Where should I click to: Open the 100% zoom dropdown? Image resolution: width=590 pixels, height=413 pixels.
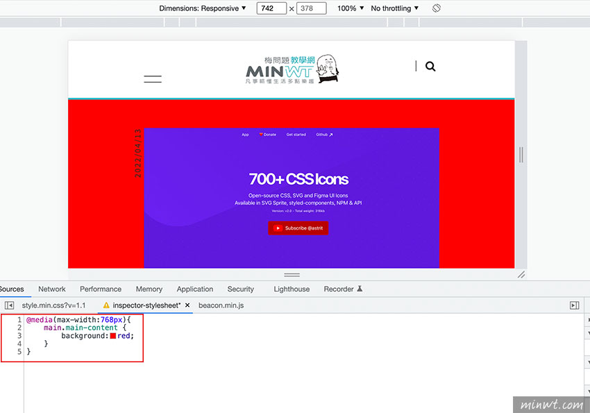pyautogui.click(x=351, y=8)
